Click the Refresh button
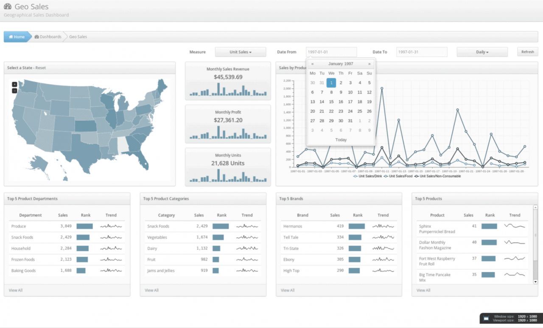This screenshot has width=543, height=328. point(528,52)
